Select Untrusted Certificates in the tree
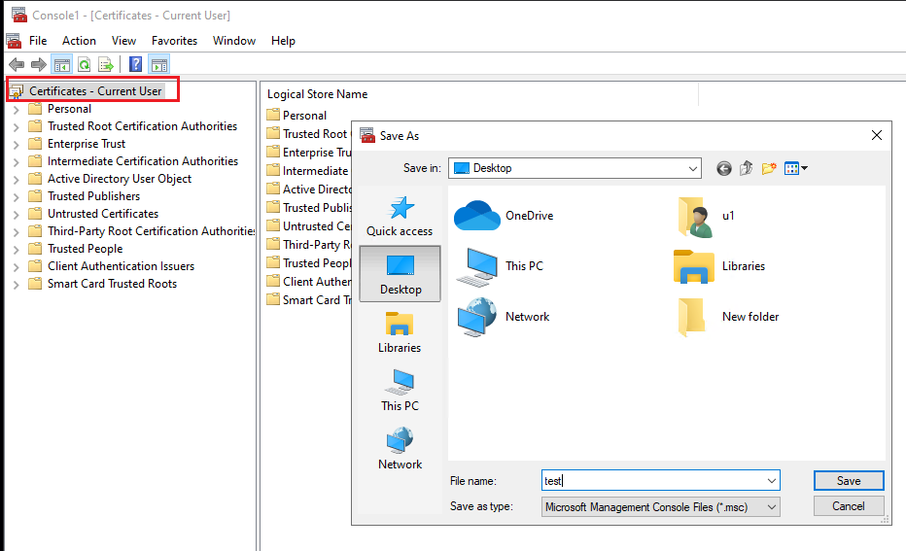 point(103,214)
